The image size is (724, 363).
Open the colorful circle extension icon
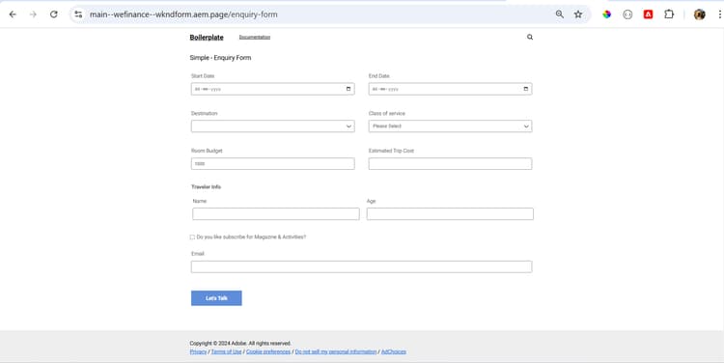point(607,14)
